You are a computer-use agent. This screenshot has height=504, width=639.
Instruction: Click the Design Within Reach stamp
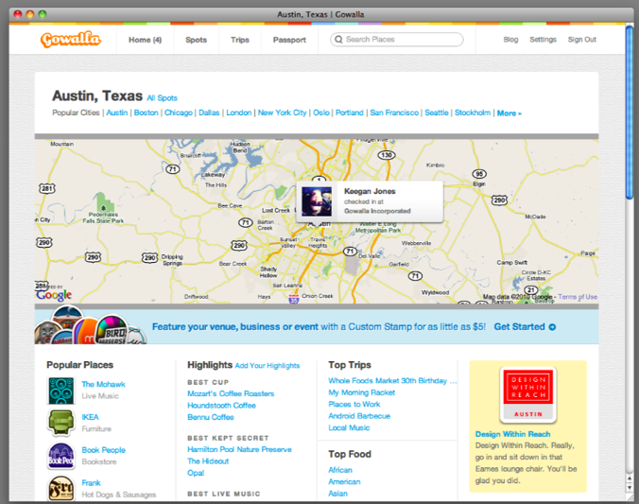(528, 394)
